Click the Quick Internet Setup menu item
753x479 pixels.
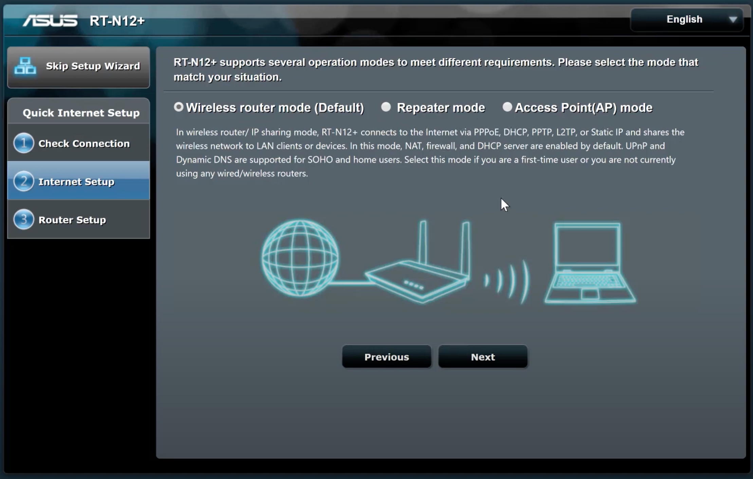coord(81,113)
